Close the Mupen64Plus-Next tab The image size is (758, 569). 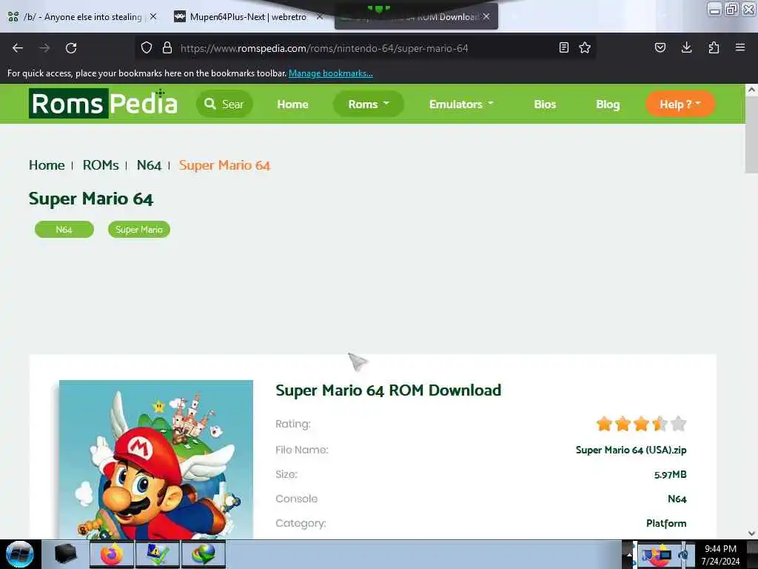[320, 16]
